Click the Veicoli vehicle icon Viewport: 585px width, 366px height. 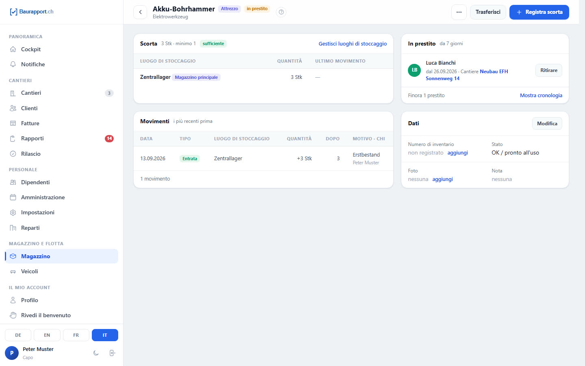pos(13,272)
